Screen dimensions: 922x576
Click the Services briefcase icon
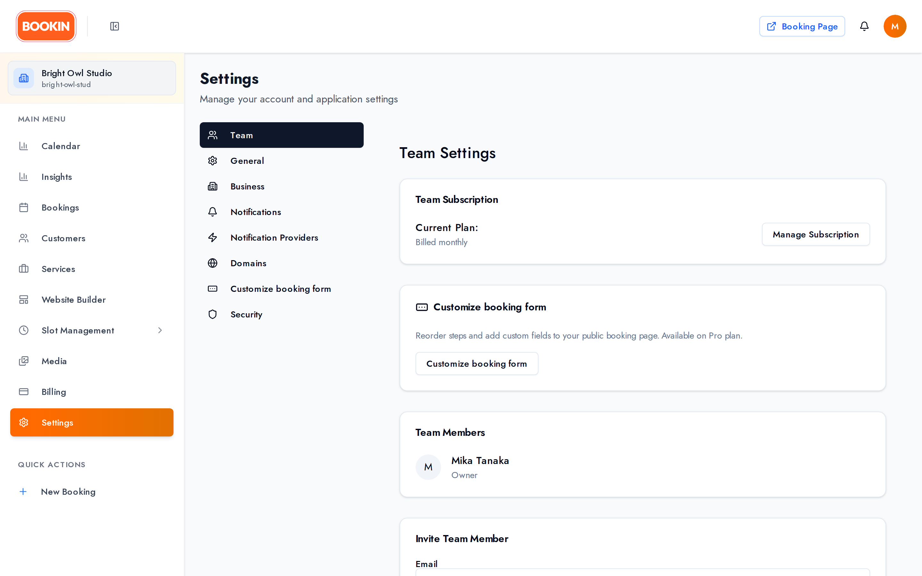coord(24,269)
